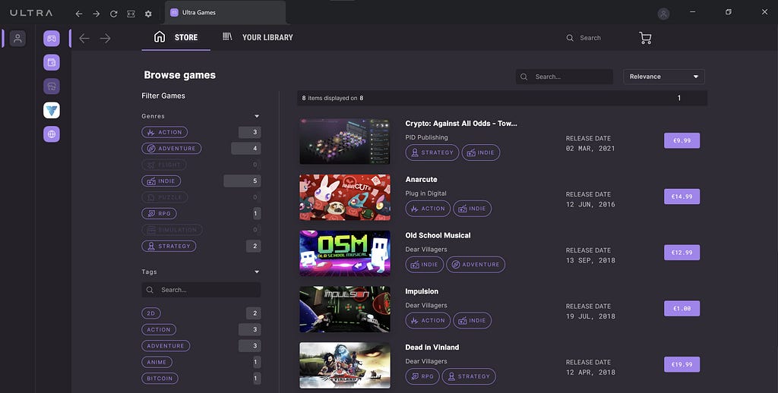The height and width of the screenshot is (393, 778).
Task: Buy Old School Musical for €12.99
Action: click(682, 253)
